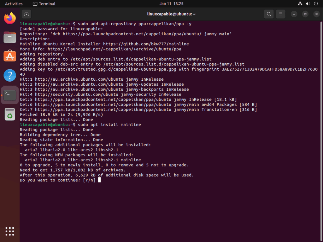The width and height of the screenshot is (323, 242).
Task: Open the Files application in the dock
Action: [9, 37]
